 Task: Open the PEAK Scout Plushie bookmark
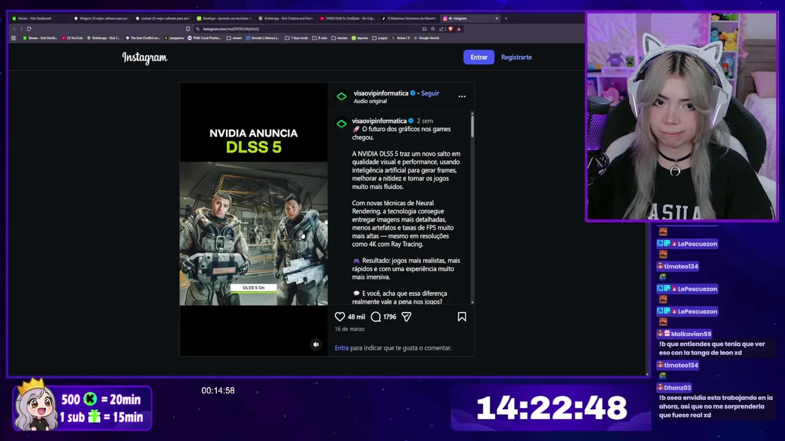click(204, 38)
